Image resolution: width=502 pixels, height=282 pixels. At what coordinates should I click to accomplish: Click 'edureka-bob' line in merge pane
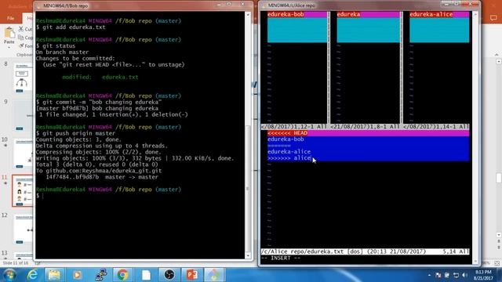coord(286,139)
